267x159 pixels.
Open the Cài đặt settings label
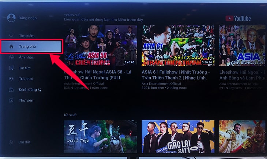coord(25,142)
